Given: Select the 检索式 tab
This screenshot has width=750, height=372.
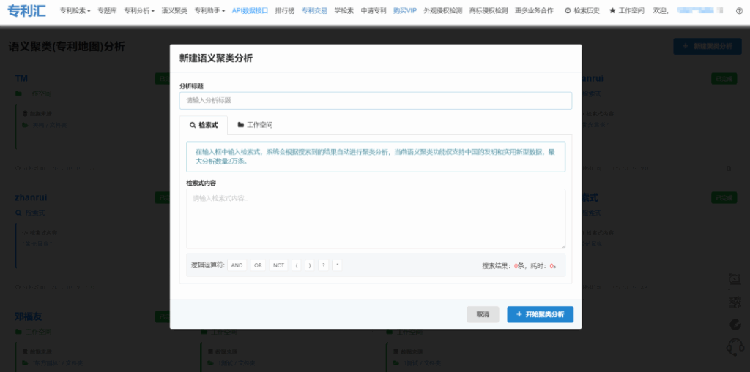Looking at the screenshot, I should (204, 125).
